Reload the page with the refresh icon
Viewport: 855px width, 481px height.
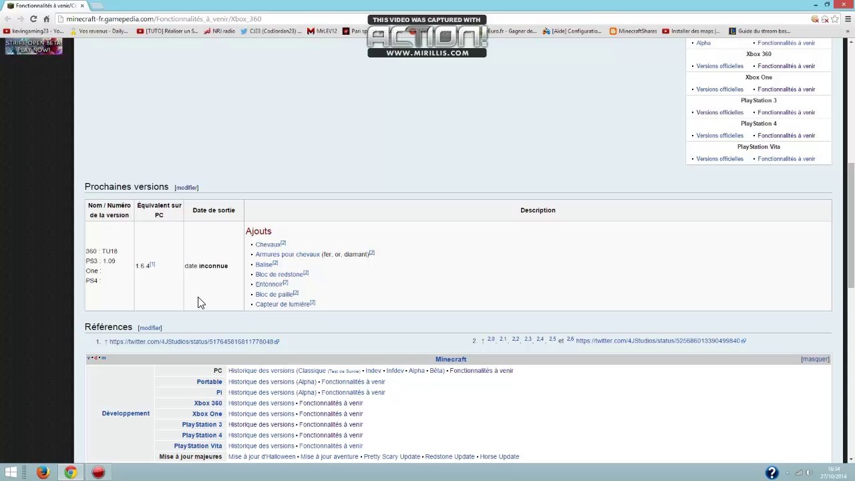pyautogui.click(x=33, y=19)
